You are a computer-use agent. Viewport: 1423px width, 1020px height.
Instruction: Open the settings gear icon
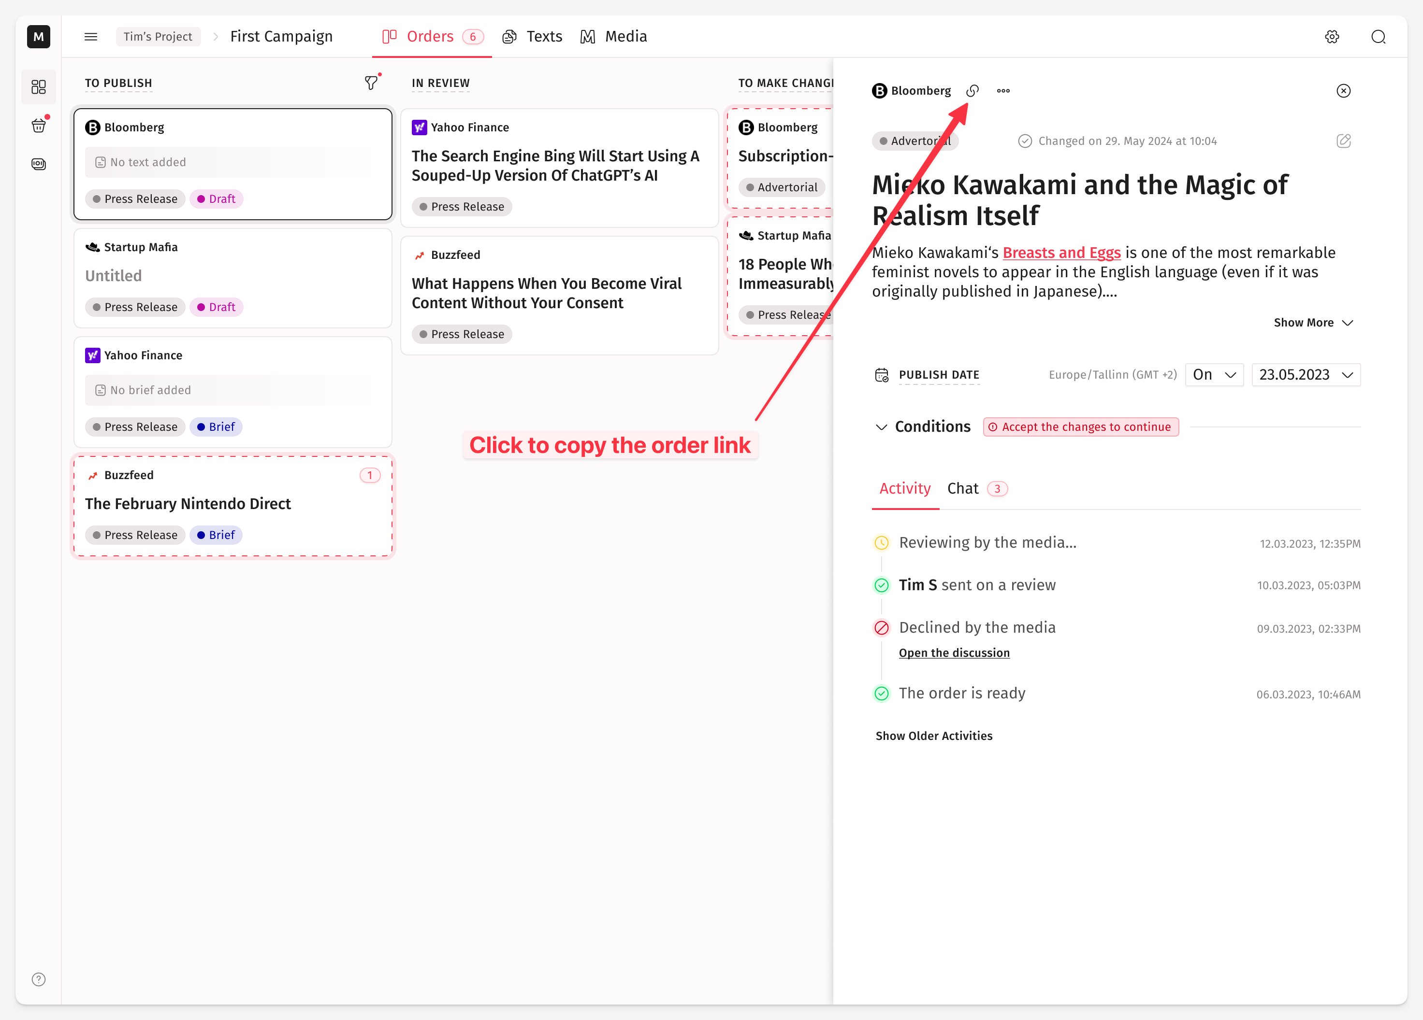(x=1331, y=37)
